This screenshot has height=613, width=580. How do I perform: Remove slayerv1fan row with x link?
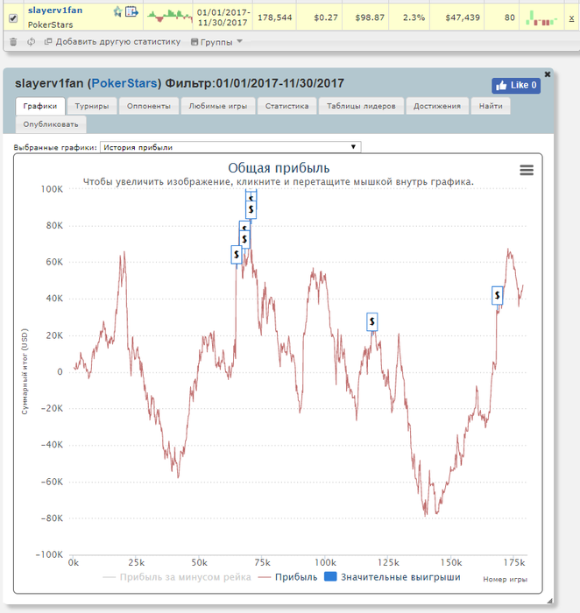(571, 18)
